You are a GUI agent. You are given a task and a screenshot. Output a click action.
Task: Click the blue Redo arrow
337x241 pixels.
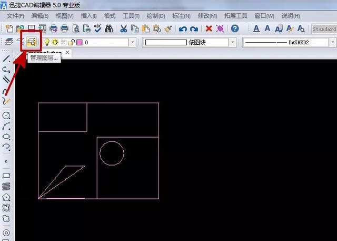pyautogui.click(x=194, y=28)
